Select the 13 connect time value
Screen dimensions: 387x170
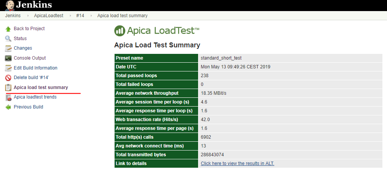203,146
